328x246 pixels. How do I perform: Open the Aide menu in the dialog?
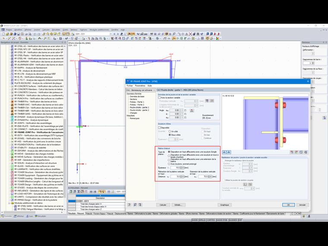[150, 86]
